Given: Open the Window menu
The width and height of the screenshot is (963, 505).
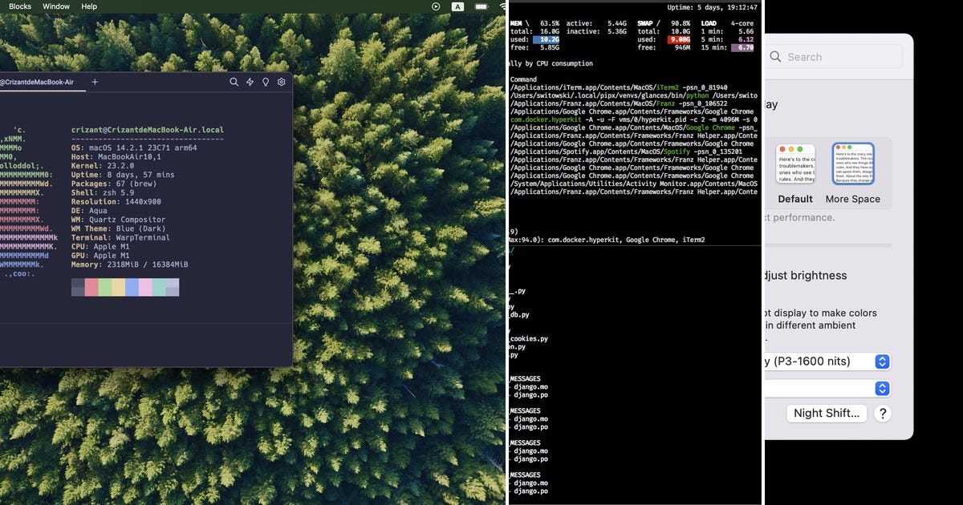Looking at the screenshot, I should [x=55, y=6].
